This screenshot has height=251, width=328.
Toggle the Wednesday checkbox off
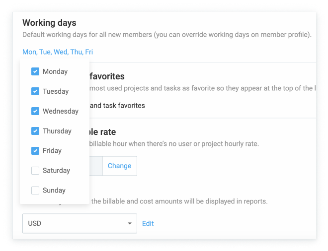(x=35, y=111)
